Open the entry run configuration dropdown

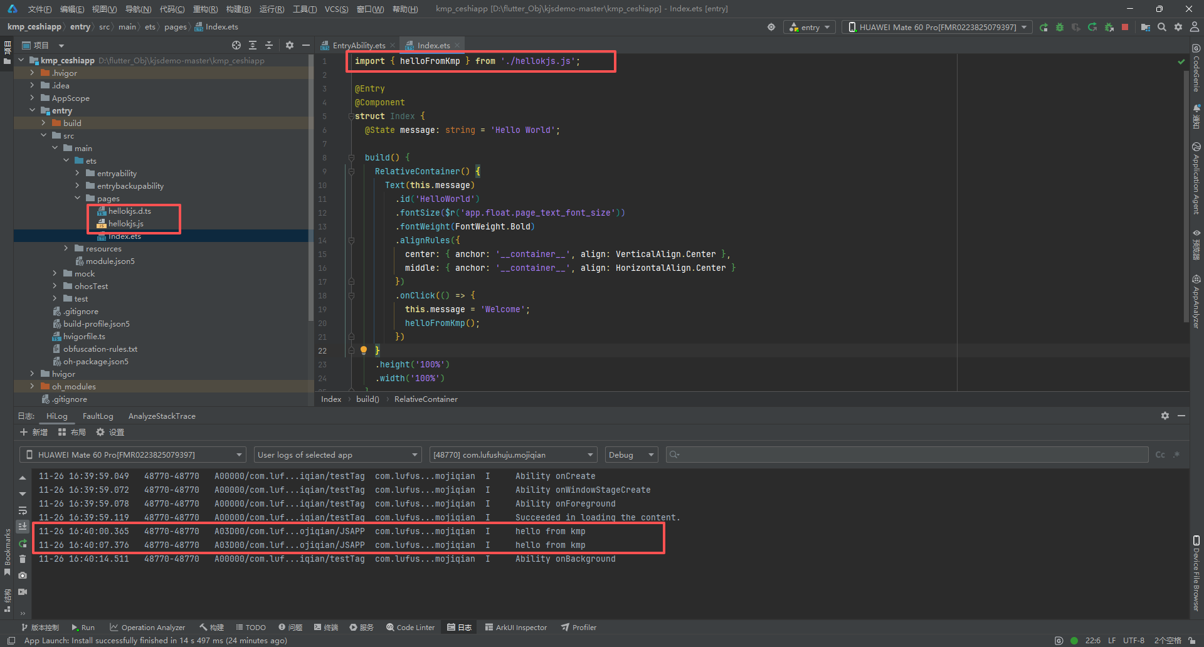click(810, 27)
